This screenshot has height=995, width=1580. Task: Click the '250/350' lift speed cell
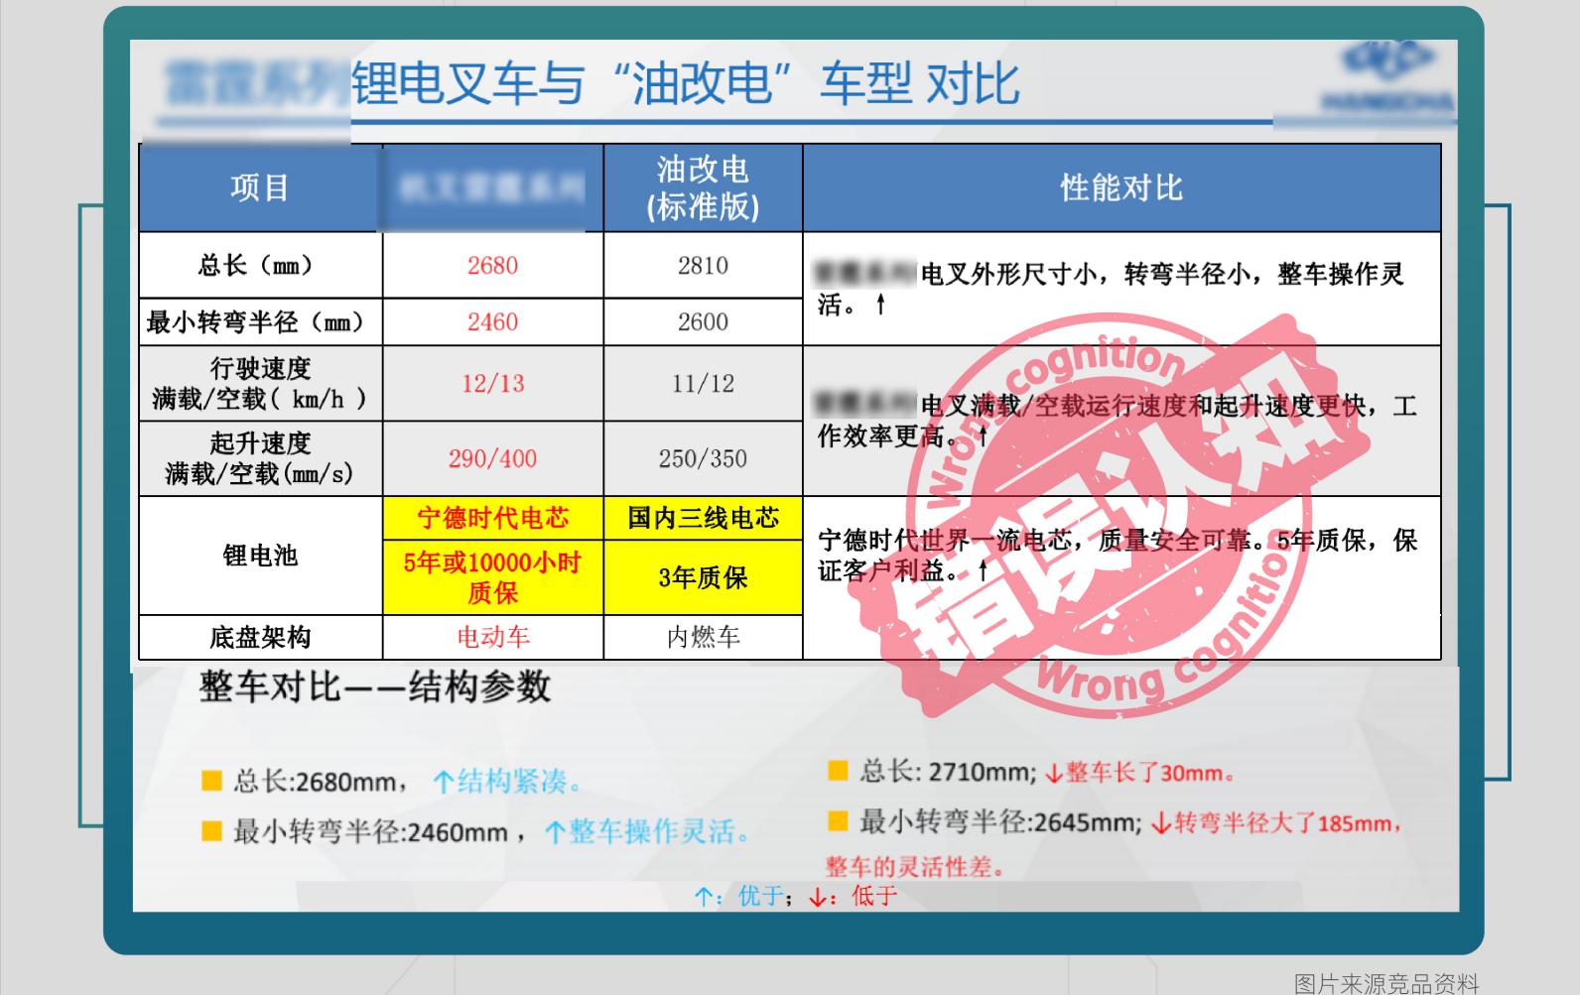click(703, 458)
